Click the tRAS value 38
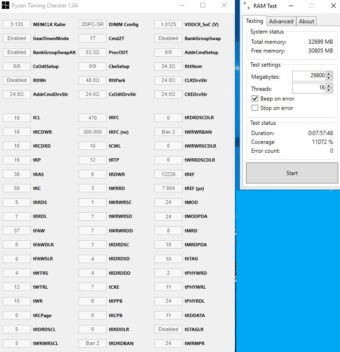 (17, 174)
